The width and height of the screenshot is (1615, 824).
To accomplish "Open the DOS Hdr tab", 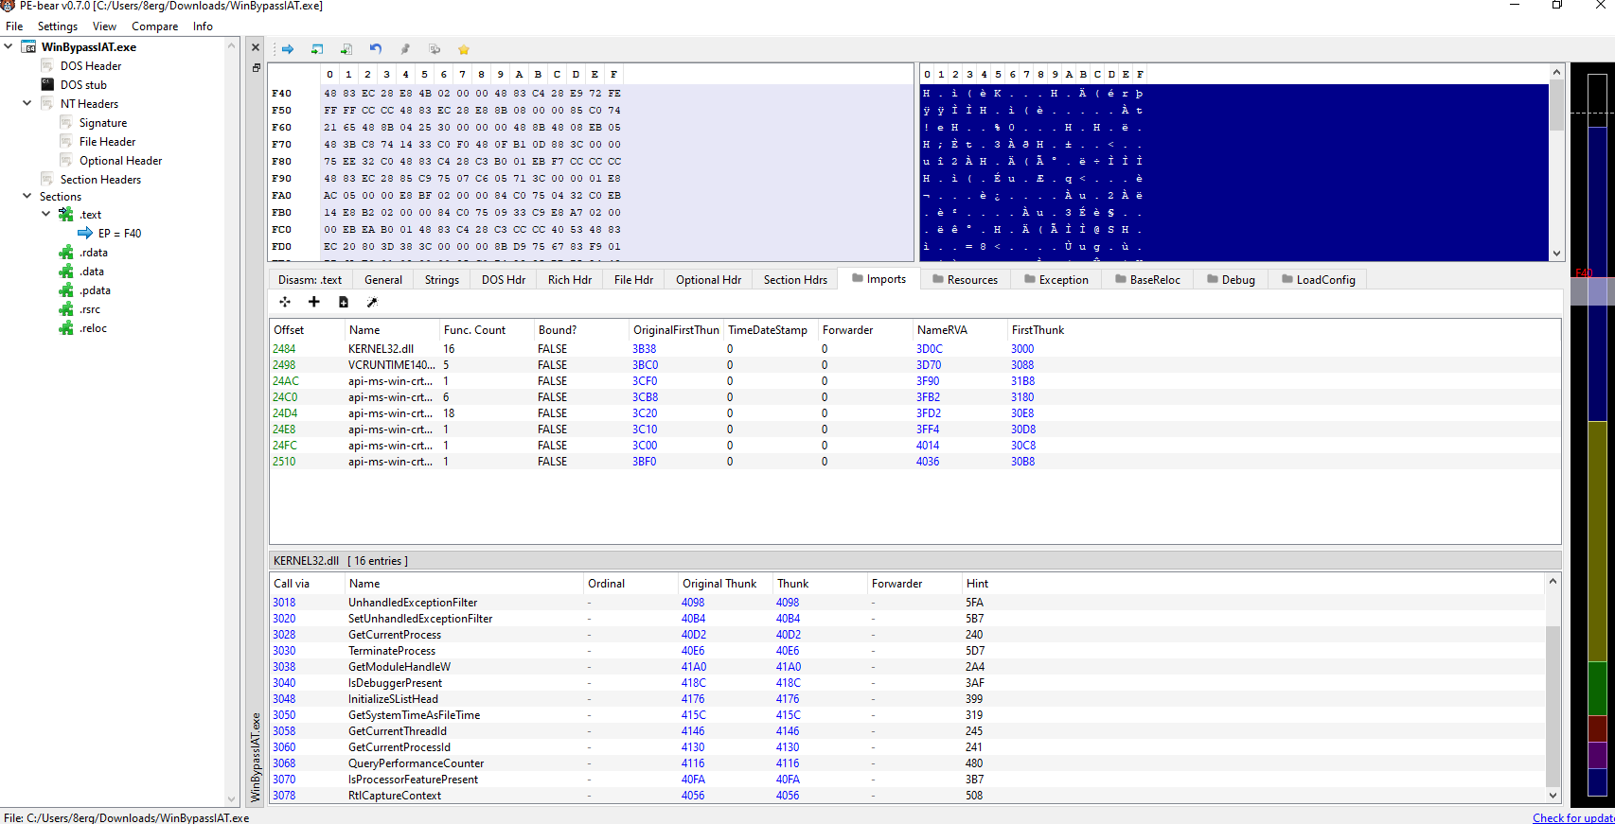I will [x=504, y=280].
